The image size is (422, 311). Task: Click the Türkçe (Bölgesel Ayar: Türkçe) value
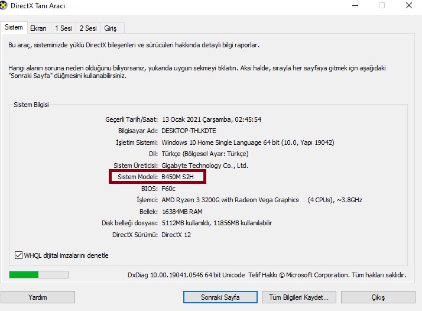click(x=205, y=154)
